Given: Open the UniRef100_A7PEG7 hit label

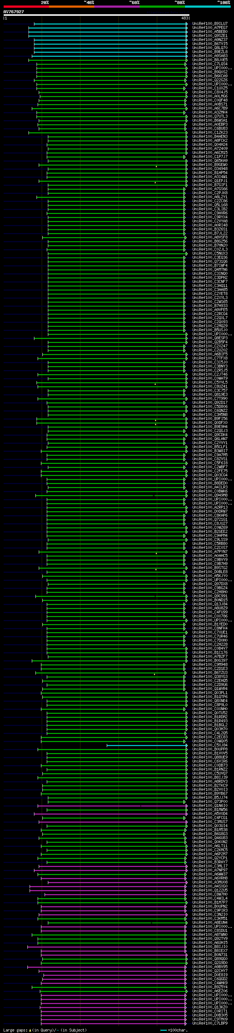Looking at the screenshot, I should pyautogui.click(x=210, y=28).
